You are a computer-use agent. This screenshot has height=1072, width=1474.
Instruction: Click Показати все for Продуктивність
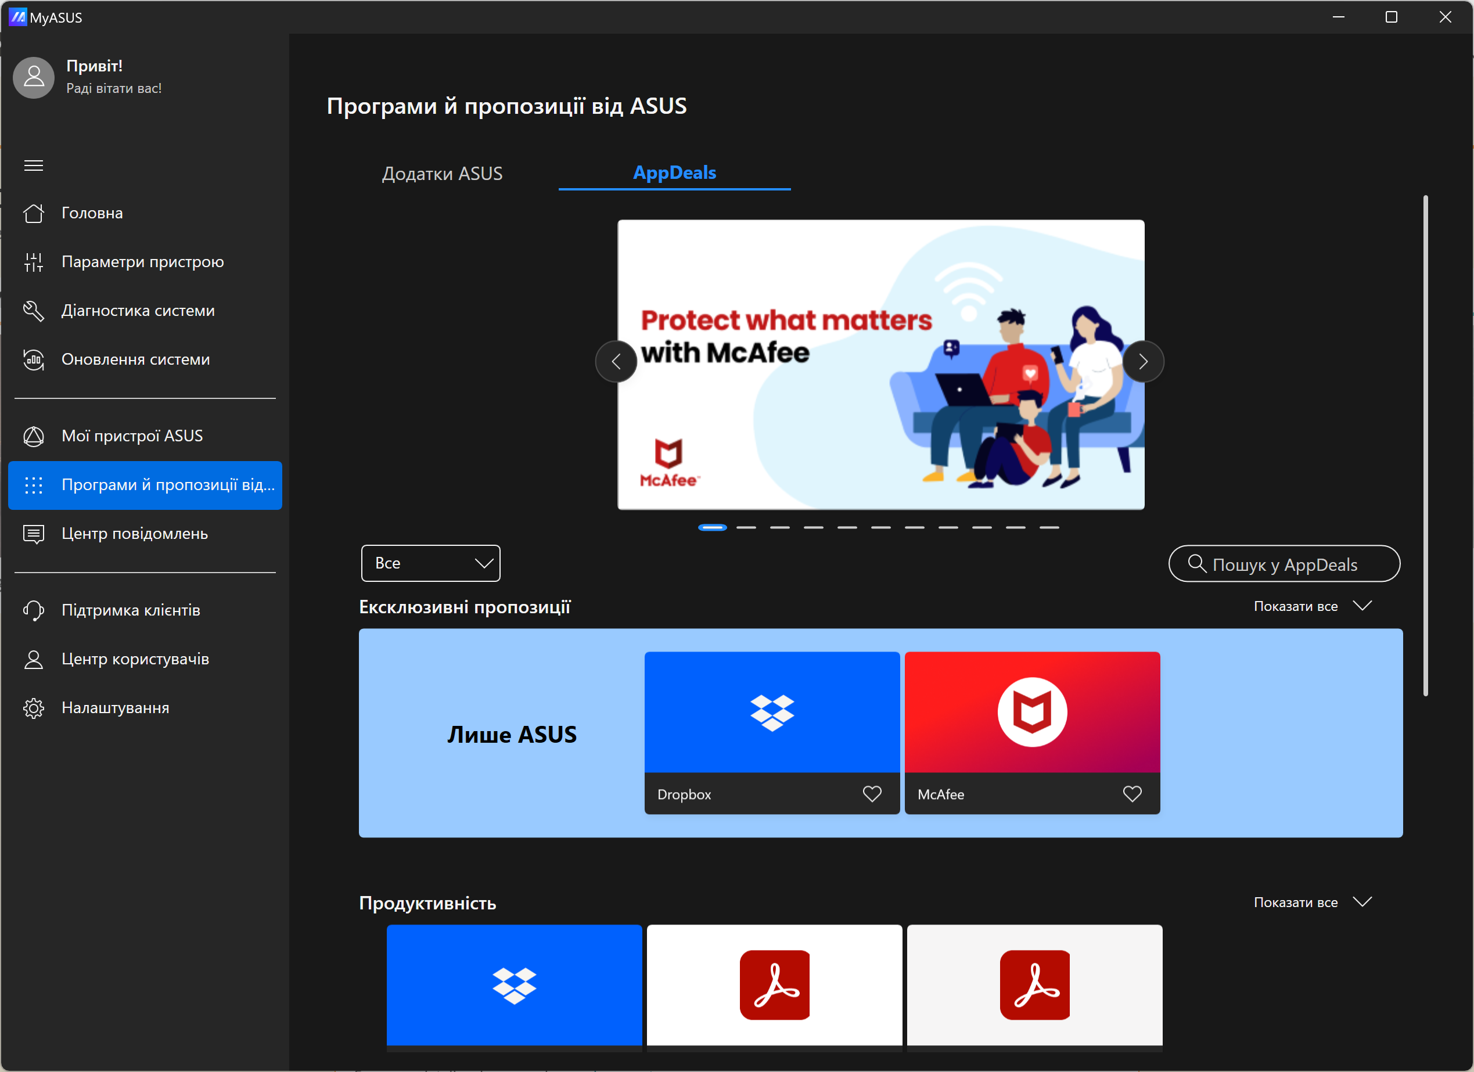tap(1295, 902)
